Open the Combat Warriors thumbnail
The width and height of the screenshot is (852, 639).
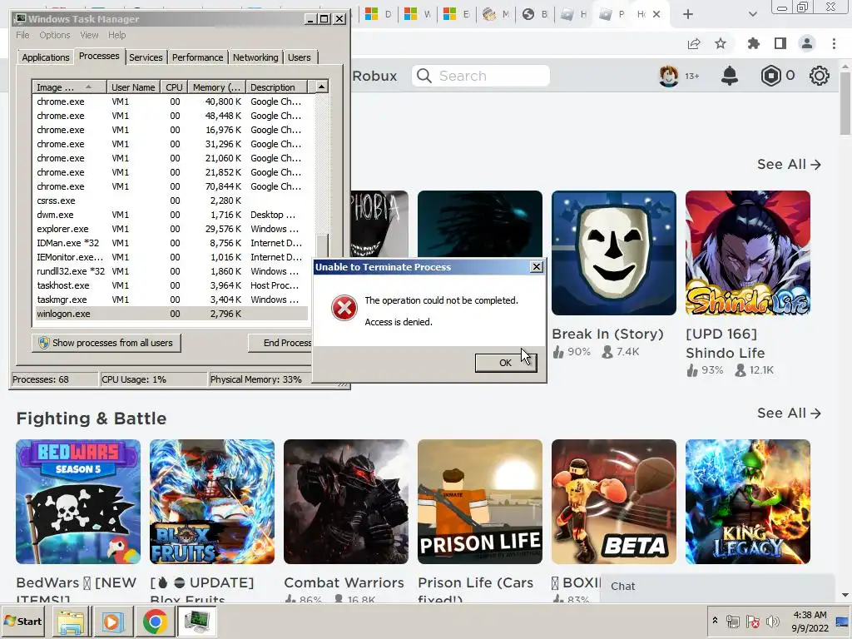(x=346, y=502)
